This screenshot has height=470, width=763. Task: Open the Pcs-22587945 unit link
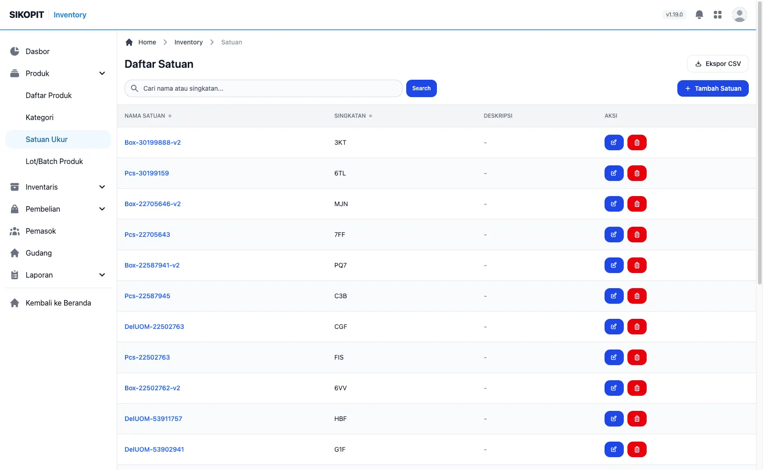pos(147,296)
